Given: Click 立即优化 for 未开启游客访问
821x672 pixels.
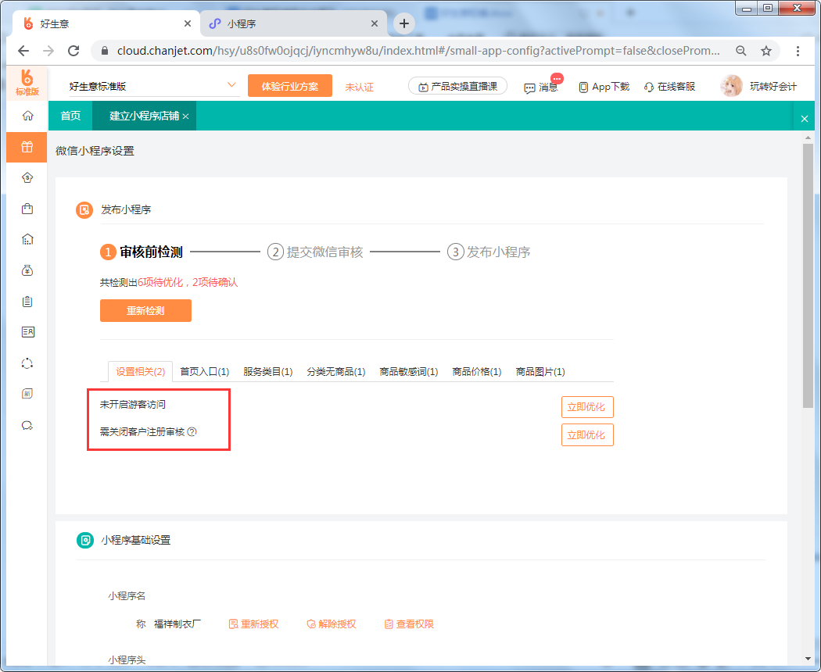Looking at the screenshot, I should 587,407.
